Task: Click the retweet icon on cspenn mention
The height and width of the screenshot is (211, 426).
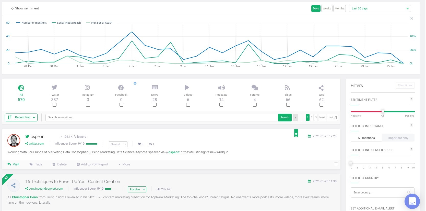Action: pos(150,144)
